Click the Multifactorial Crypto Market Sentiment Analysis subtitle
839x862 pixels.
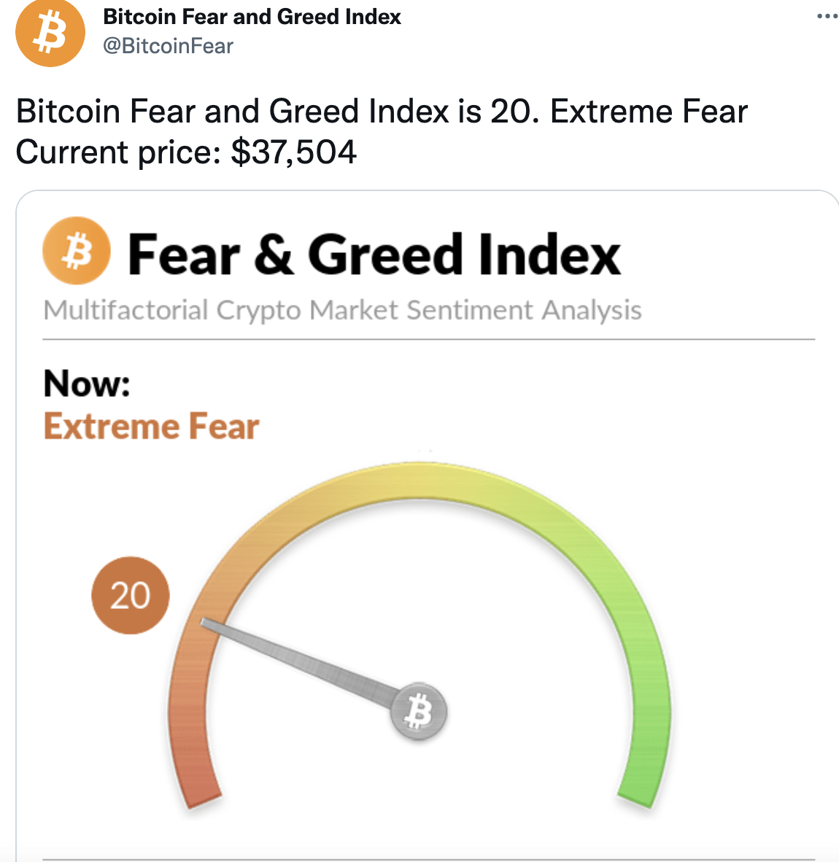342,310
